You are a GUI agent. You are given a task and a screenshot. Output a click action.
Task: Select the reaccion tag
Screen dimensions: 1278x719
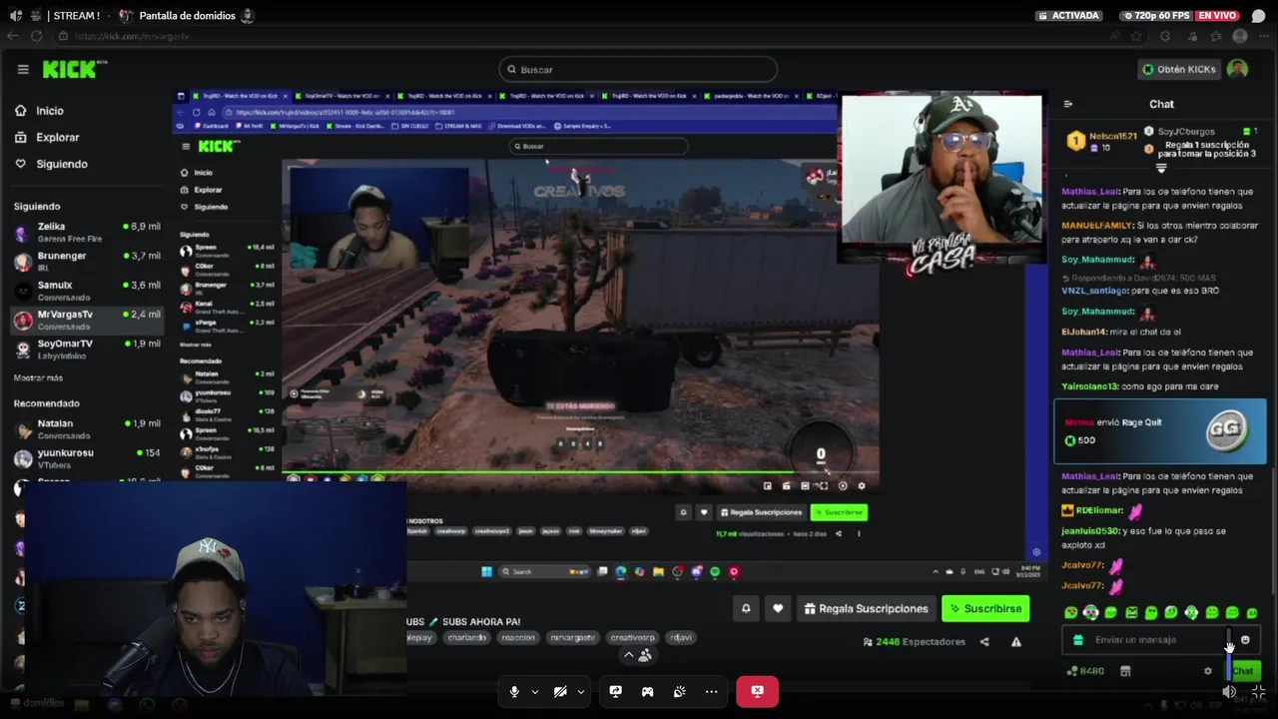[519, 637]
